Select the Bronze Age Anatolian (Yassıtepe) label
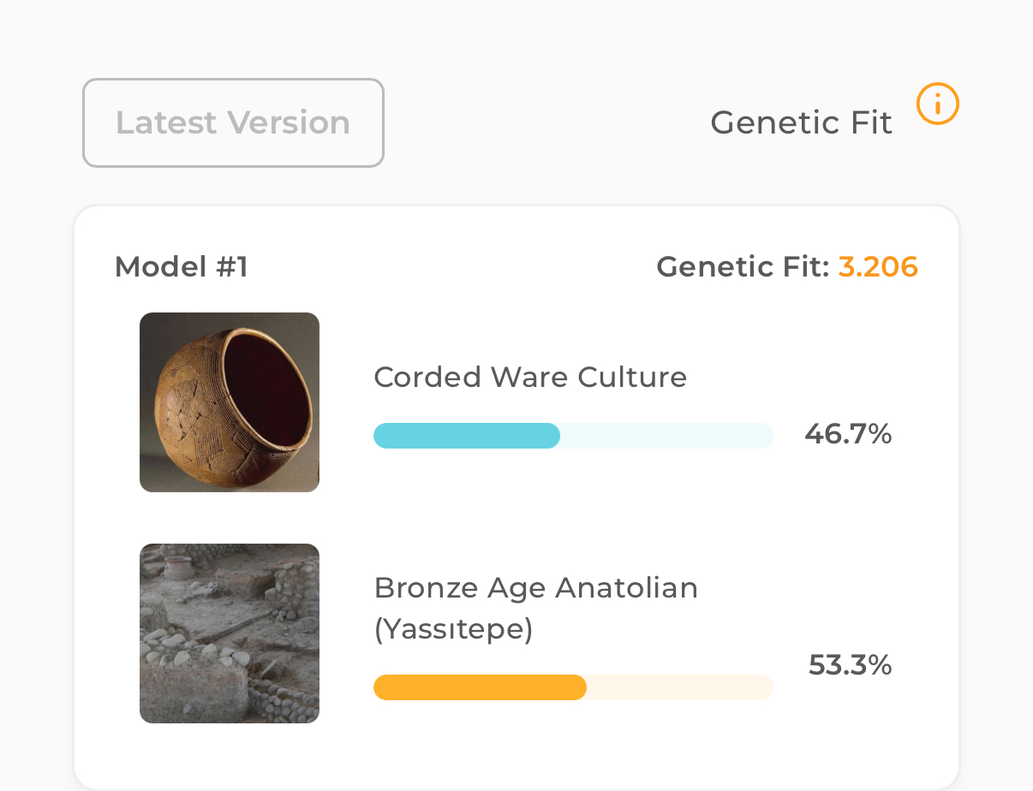The width and height of the screenshot is (1033, 791). click(535, 588)
